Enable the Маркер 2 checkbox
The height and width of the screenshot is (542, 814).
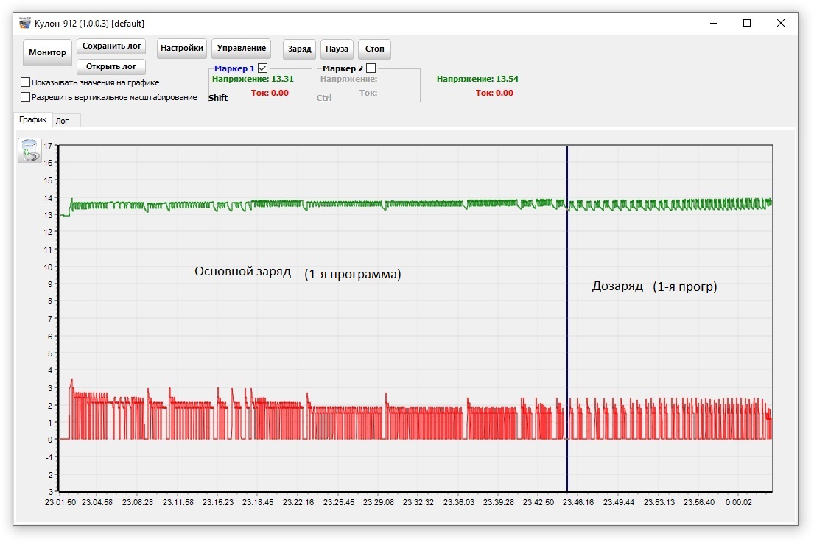(371, 68)
